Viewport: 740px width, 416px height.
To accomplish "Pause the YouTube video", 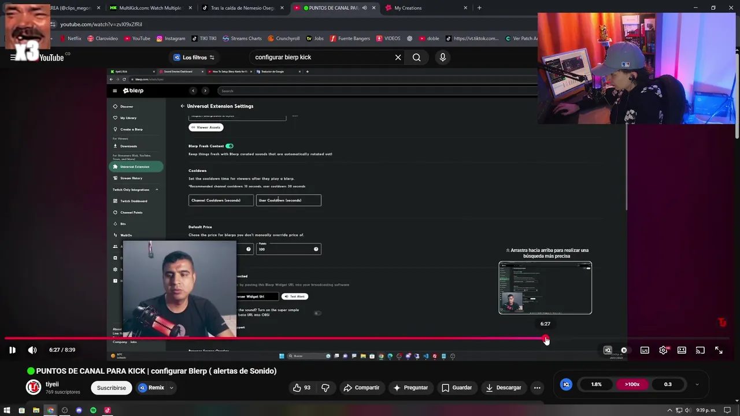I will point(12,350).
